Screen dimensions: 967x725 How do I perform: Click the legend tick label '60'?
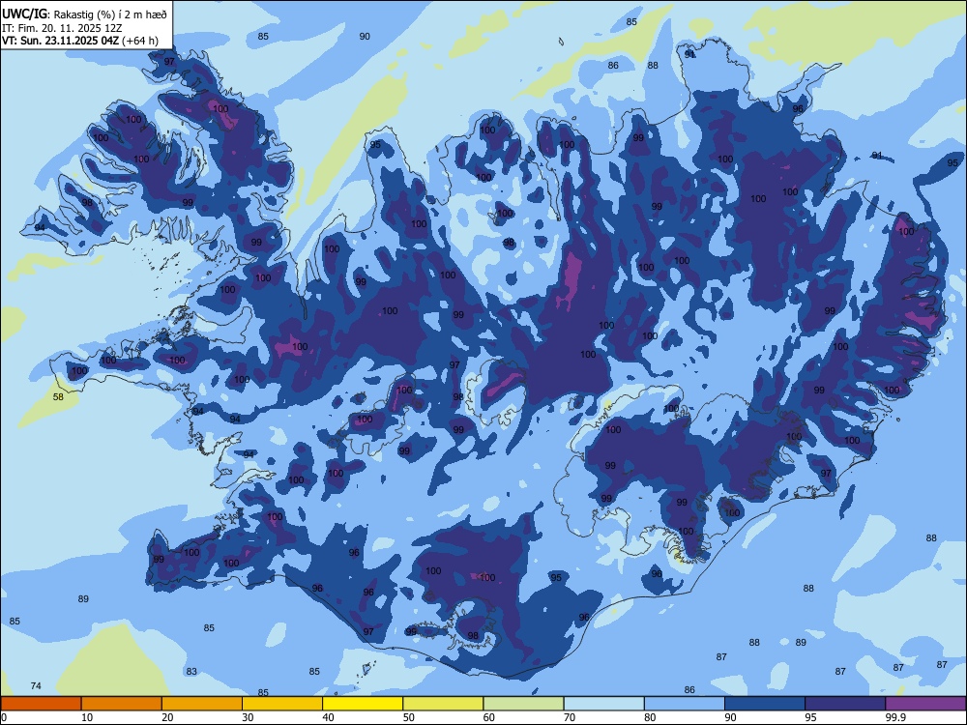pyautogui.click(x=489, y=717)
